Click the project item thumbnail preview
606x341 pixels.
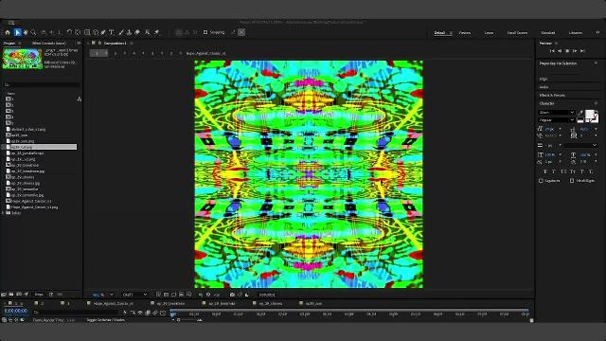pos(23,59)
